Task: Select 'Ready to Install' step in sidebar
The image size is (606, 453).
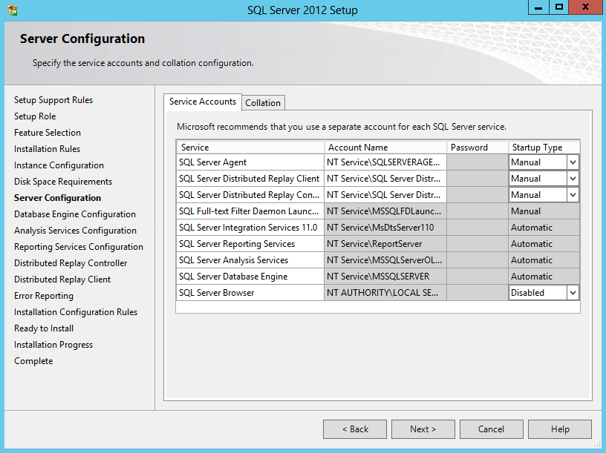Action: [x=44, y=328]
